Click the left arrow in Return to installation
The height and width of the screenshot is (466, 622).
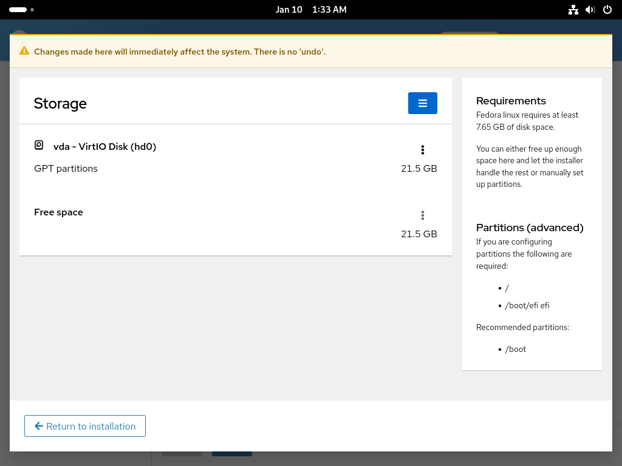[38, 426]
